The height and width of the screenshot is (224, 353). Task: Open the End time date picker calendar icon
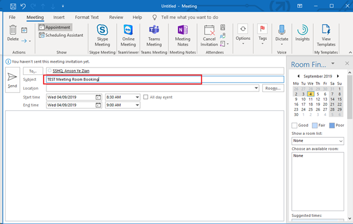point(98,105)
